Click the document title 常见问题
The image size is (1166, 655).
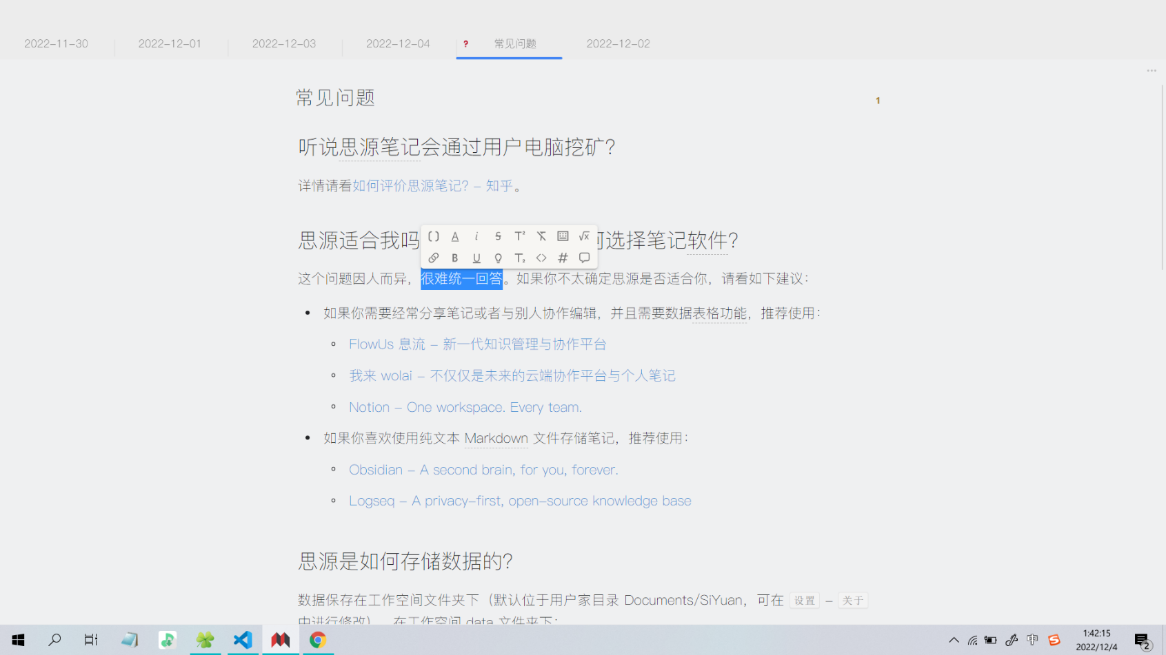coord(335,98)
